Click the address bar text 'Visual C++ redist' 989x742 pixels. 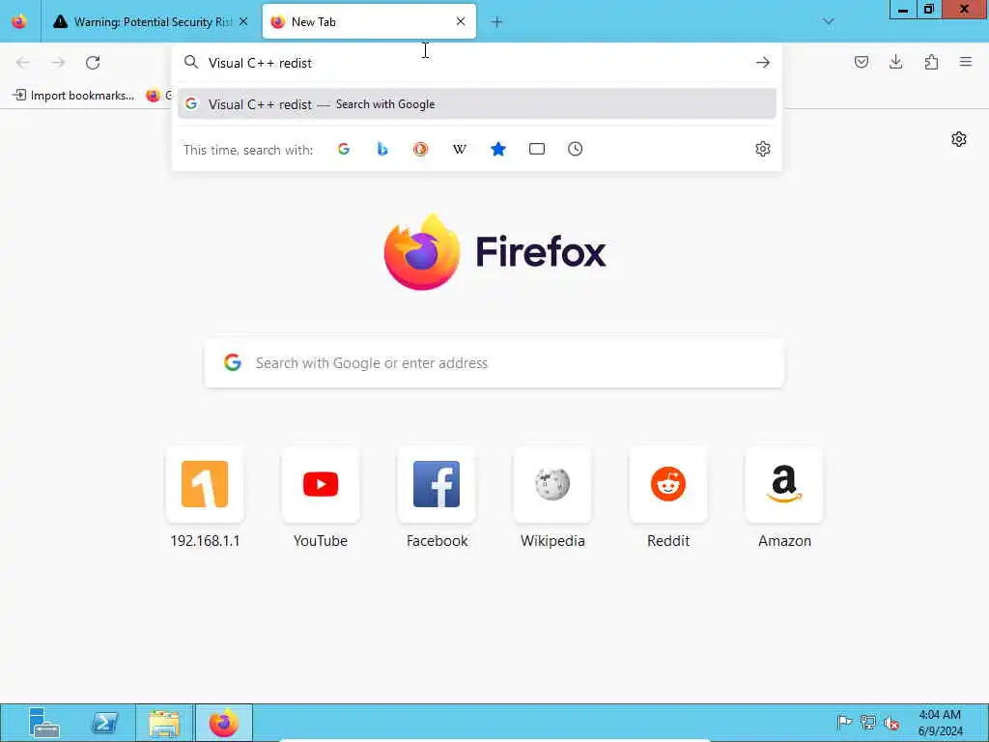[x=260, y=63]
